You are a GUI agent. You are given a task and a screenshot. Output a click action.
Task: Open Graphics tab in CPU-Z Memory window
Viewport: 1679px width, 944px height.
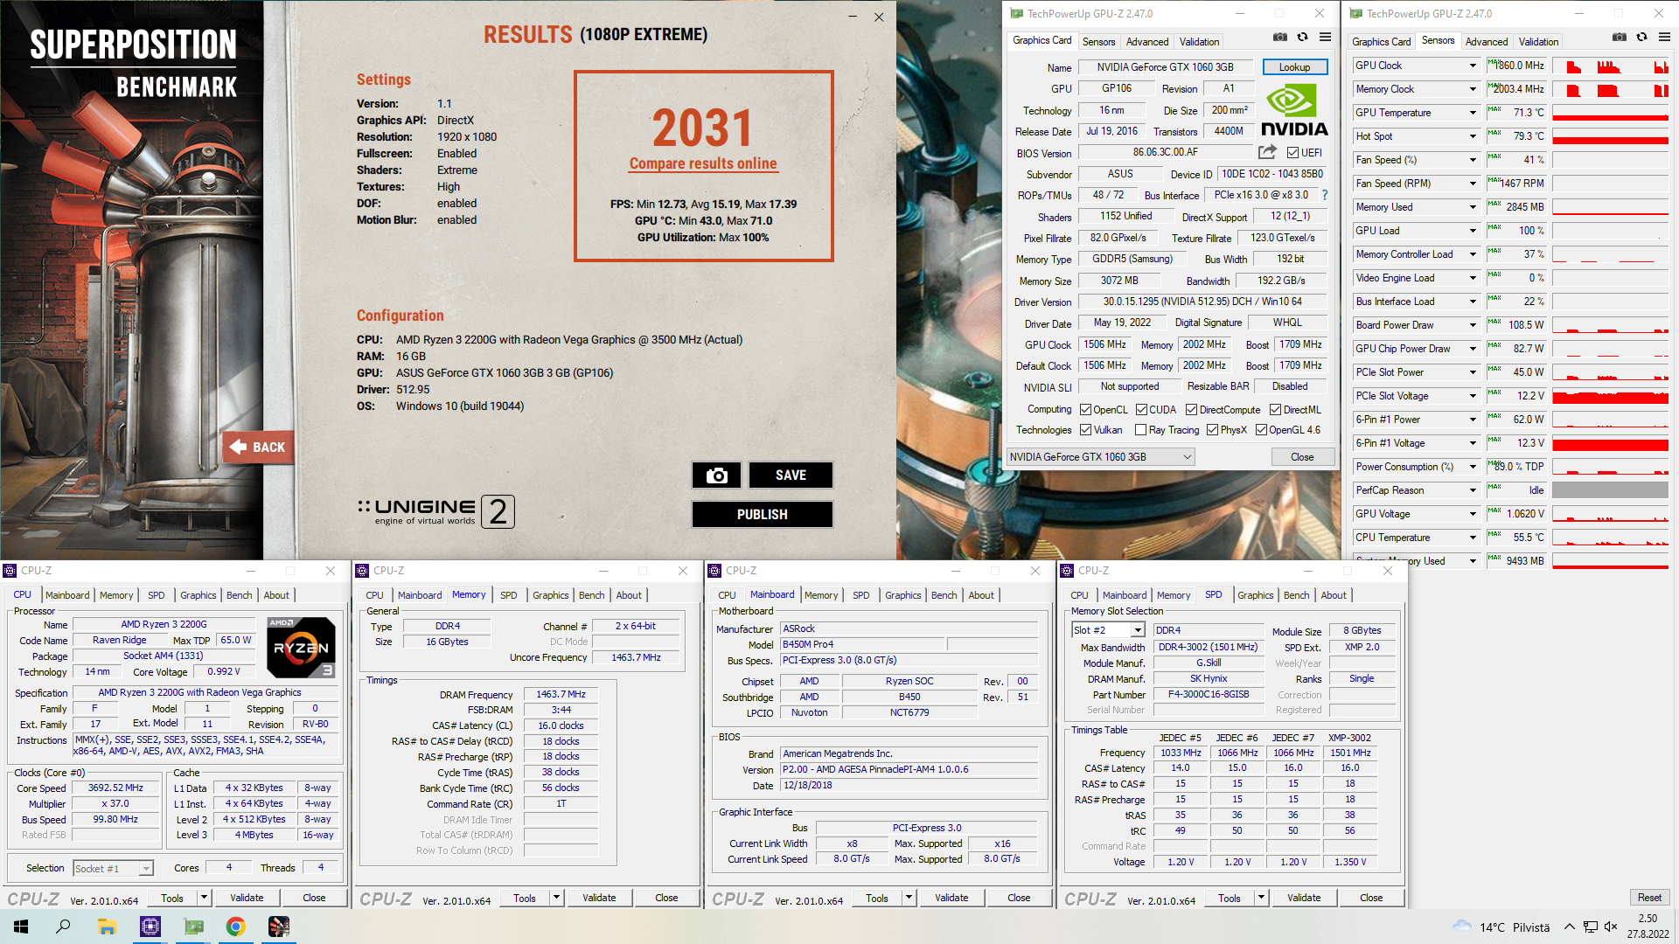(x=551, y=595)
